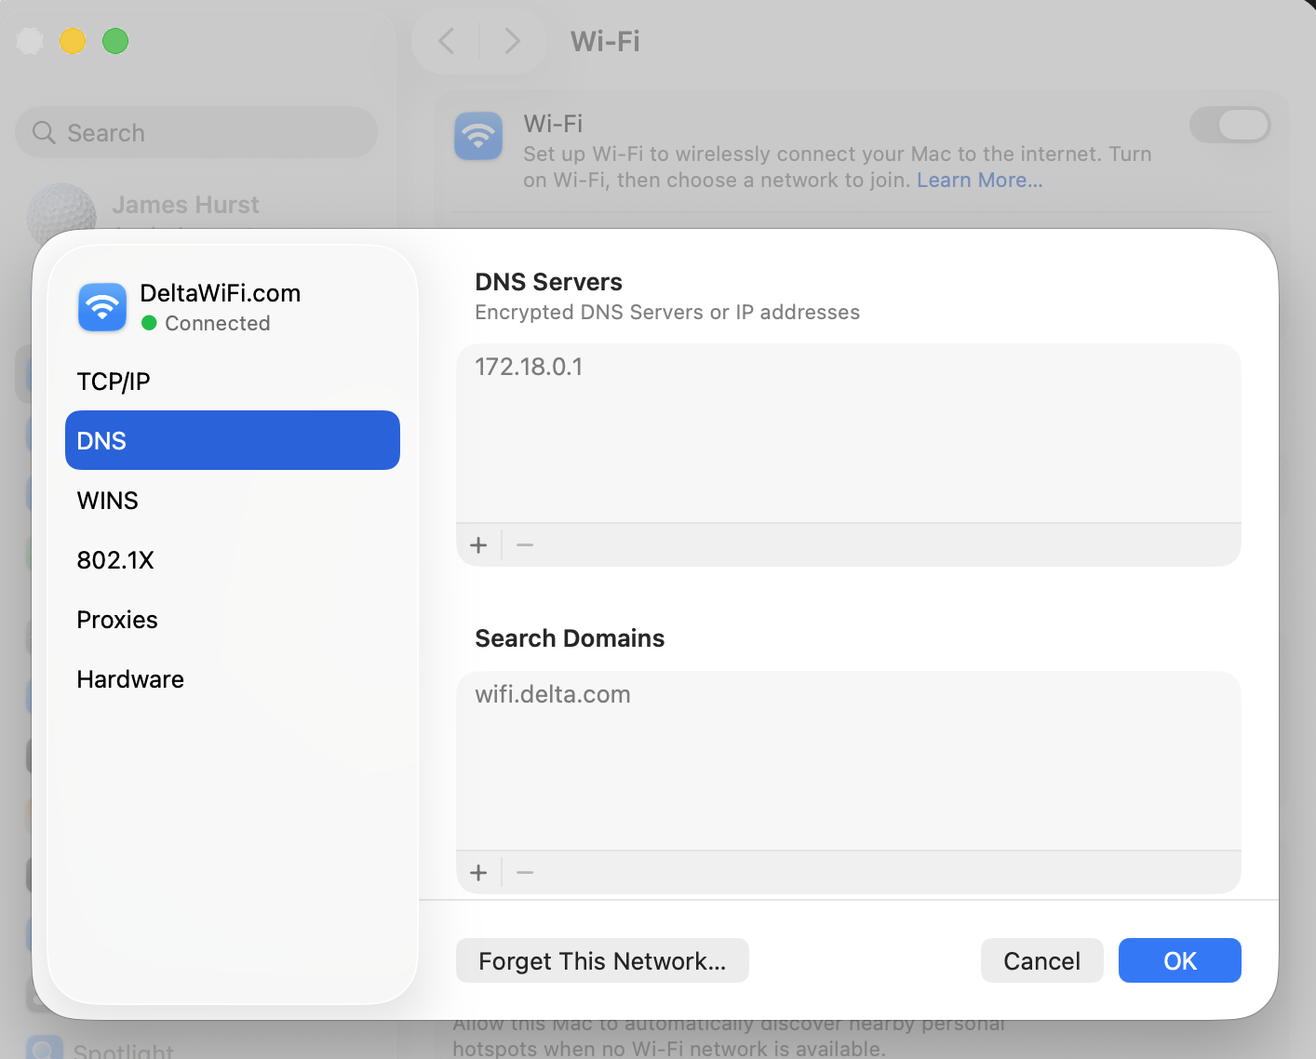Open the Learn More link about Wi-Fi
1316x1059 pixels.
[x=979, y=180]
